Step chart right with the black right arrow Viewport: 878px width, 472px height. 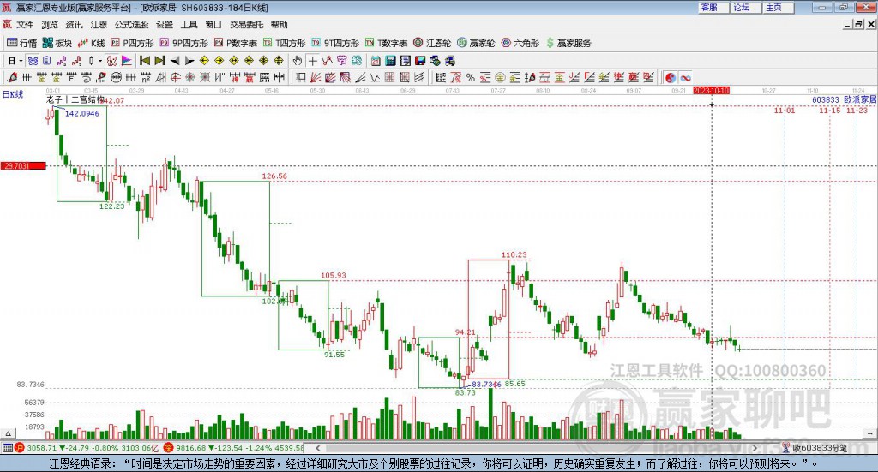click(189, 61)
